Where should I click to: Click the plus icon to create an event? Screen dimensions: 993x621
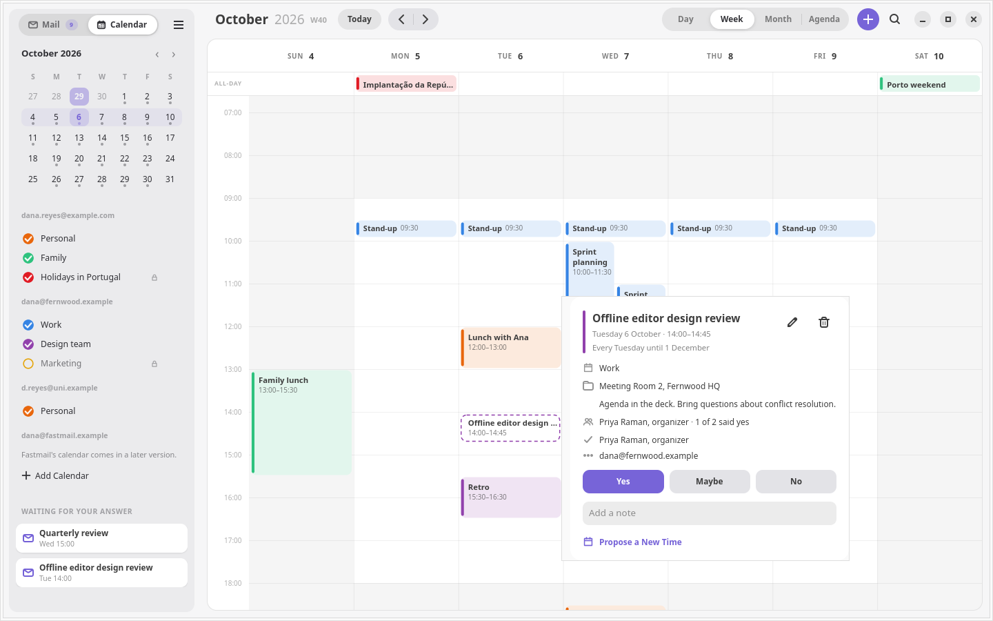click(x=868, y=19)
